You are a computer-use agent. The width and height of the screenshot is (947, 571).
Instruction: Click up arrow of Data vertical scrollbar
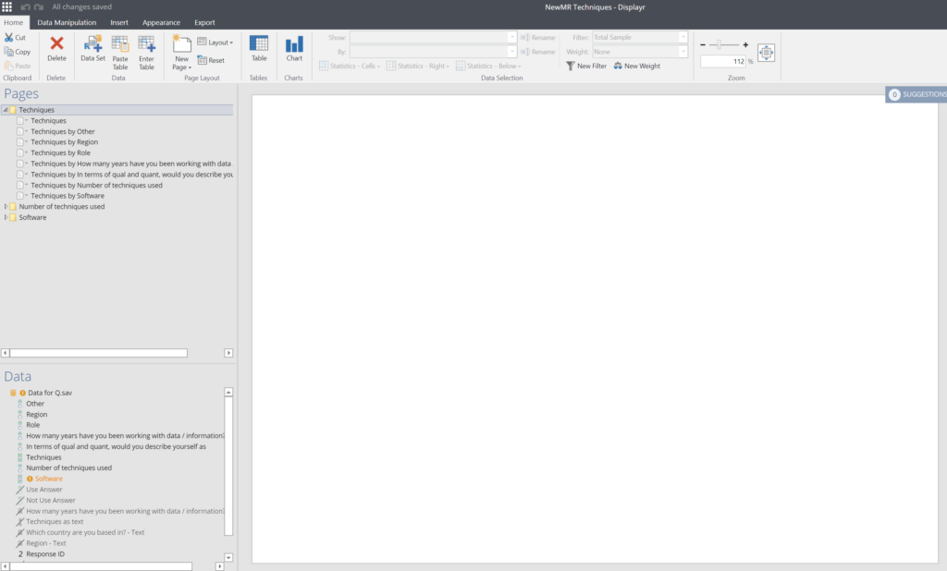pos(228,393)
